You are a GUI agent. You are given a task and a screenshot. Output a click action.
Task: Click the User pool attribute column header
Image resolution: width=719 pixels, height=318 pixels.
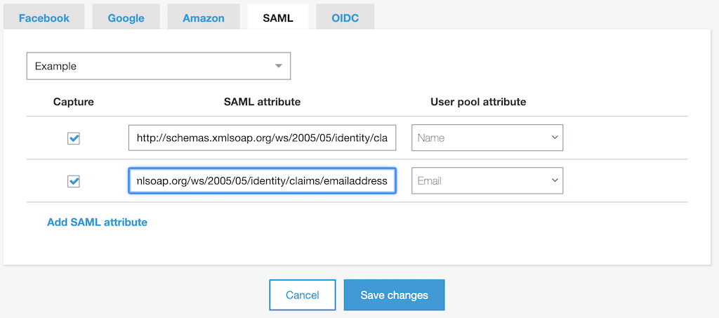coord(478,102)
